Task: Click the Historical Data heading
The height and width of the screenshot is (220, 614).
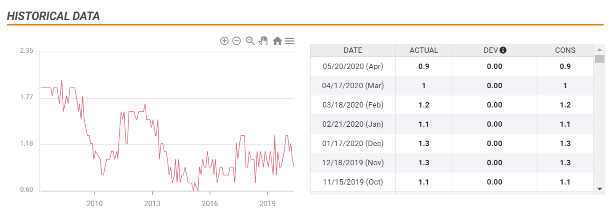Action: pyautogui.click(x=53, y=16)
